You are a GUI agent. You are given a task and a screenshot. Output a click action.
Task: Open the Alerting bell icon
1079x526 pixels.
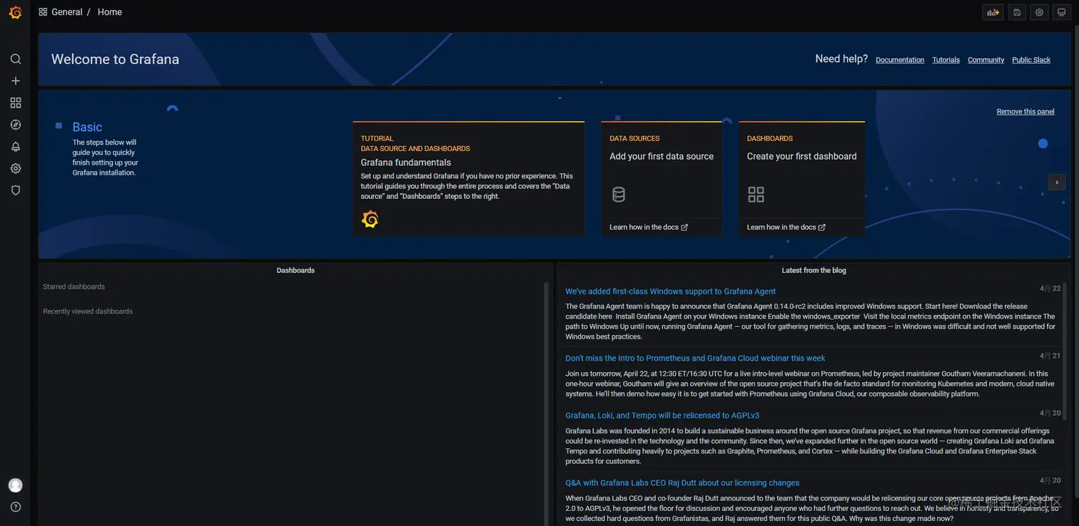[x=15, y=147]
